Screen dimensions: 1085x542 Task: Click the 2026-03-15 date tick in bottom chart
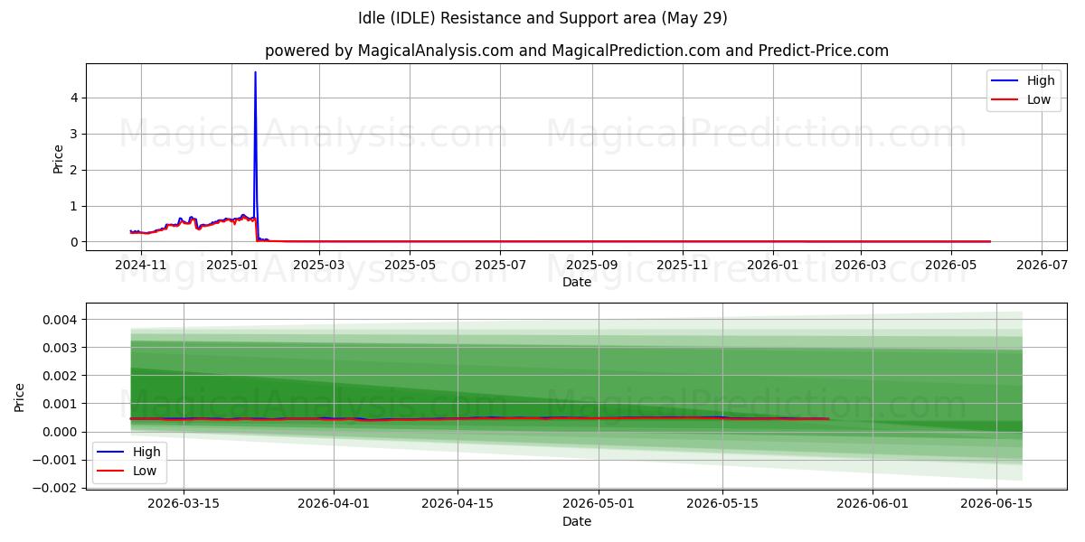coord(184,504)
